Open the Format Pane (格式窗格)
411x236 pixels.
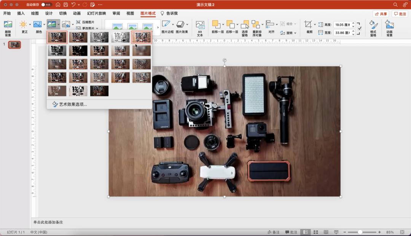pos(373,25)
